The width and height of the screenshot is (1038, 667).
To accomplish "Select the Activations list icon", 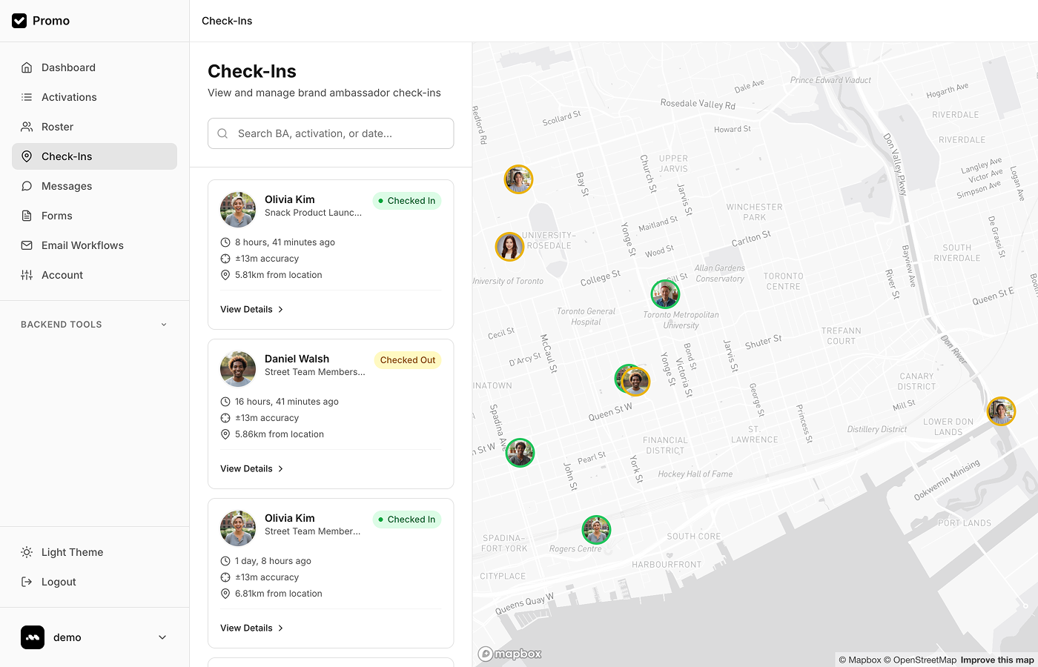I will (x=26, y=97).
